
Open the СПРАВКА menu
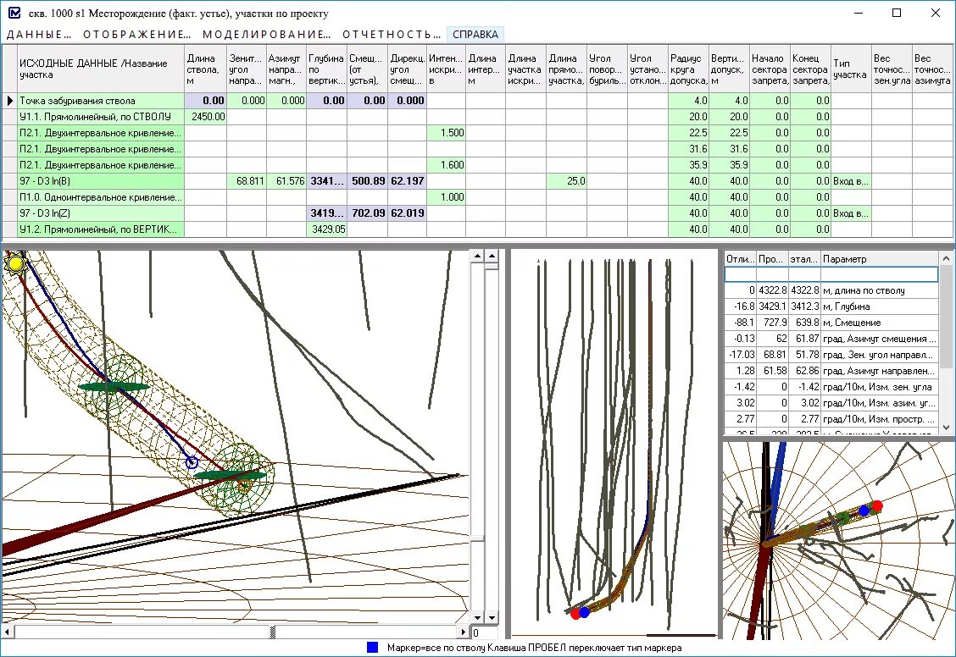(475, 35)
